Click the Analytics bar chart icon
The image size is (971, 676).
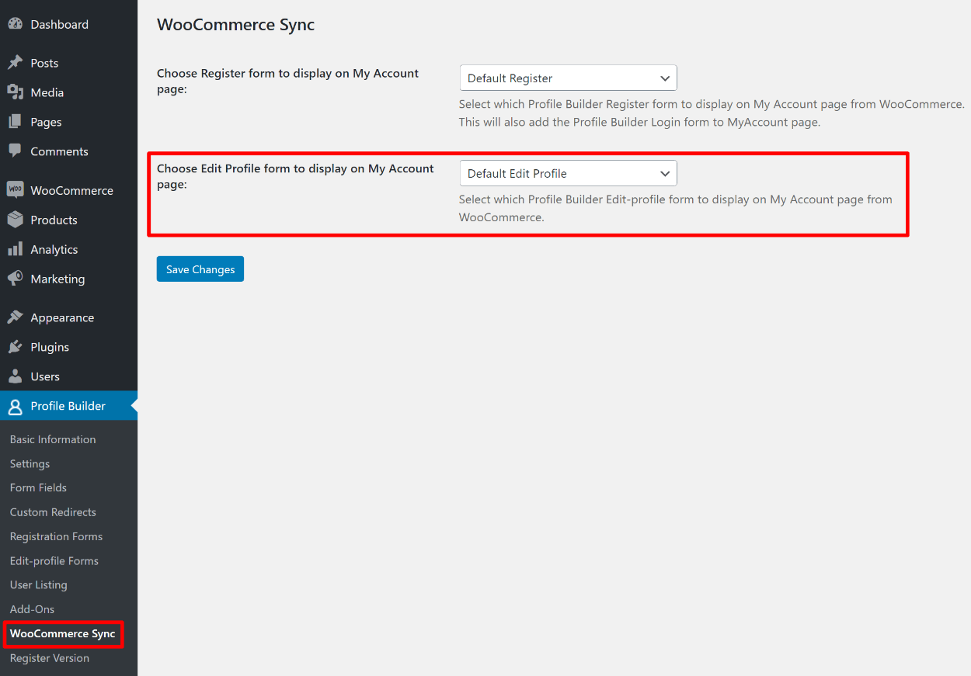16,249
